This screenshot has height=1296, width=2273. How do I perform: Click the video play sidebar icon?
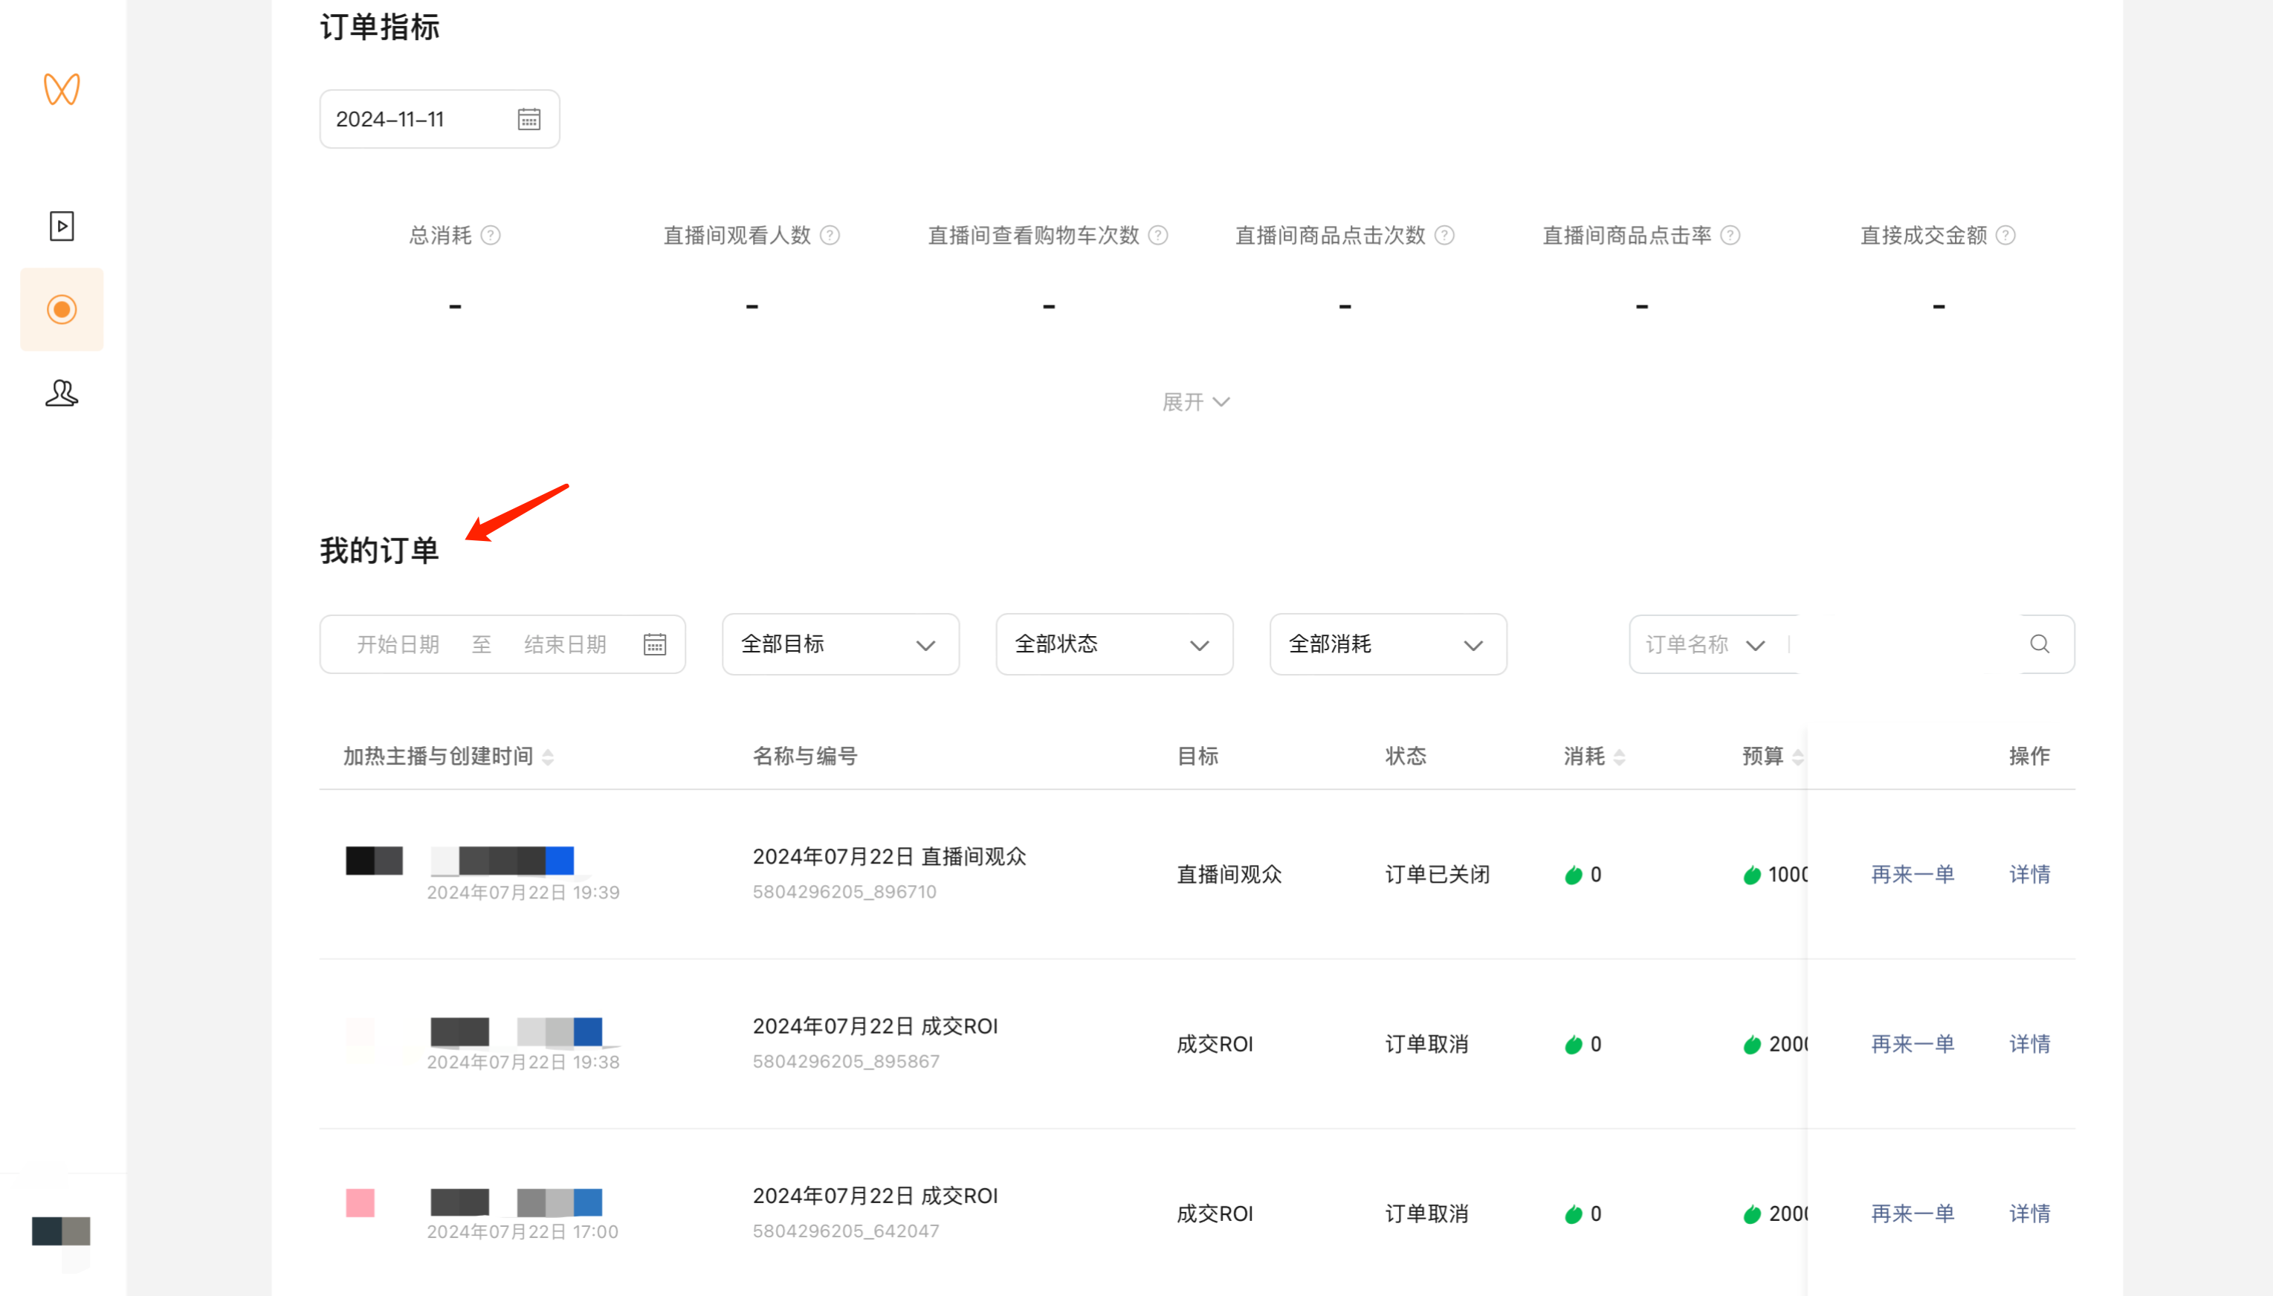tap(62, 226)
